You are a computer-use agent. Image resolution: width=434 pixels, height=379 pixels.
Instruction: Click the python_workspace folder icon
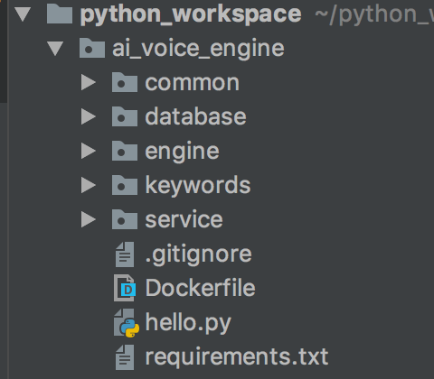pyautogui.click(x=60, y=14)
